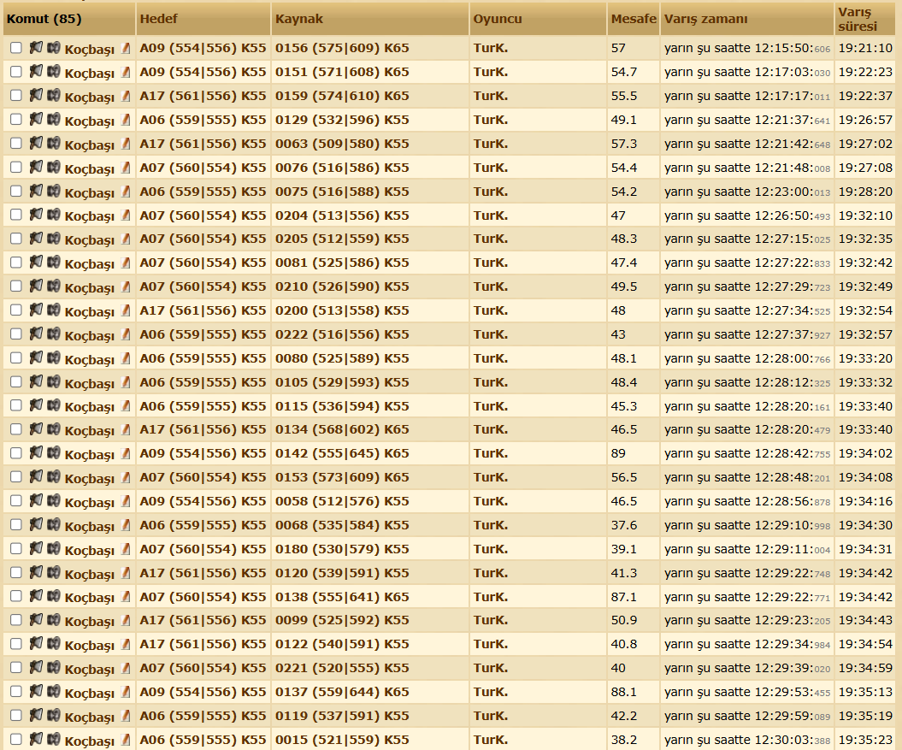This screenshot has height=750, width=902.
Task: Tick the checkbox for command from 0156 (575|609)
Action: click(16, 48)
